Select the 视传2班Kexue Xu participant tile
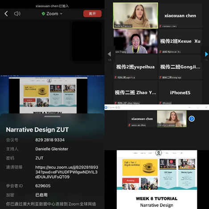Image resolution: width=209 pixels, height=209 pixels. click(x=180, y=41)
